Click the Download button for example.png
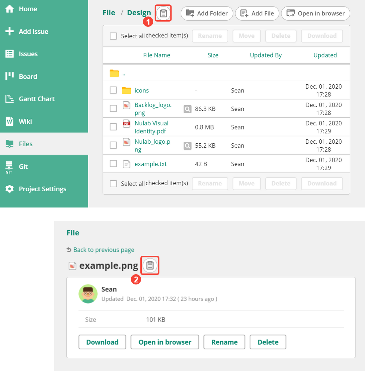Viewport: 365px width, 371px height. [102, 342]
